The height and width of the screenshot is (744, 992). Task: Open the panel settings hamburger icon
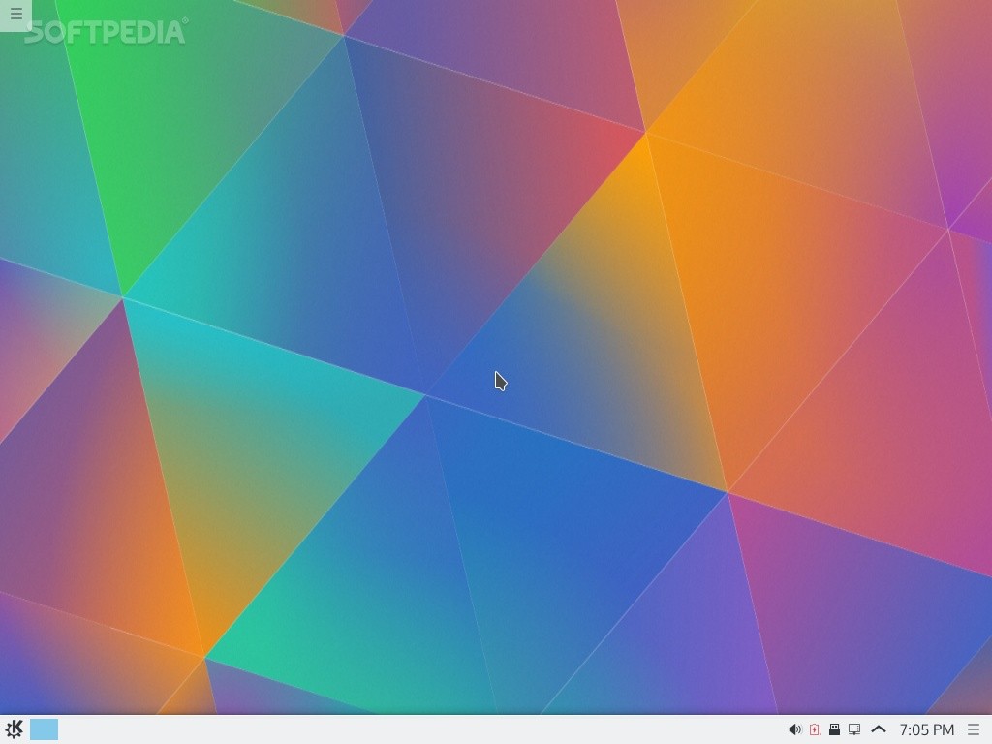tap(974, 729)
